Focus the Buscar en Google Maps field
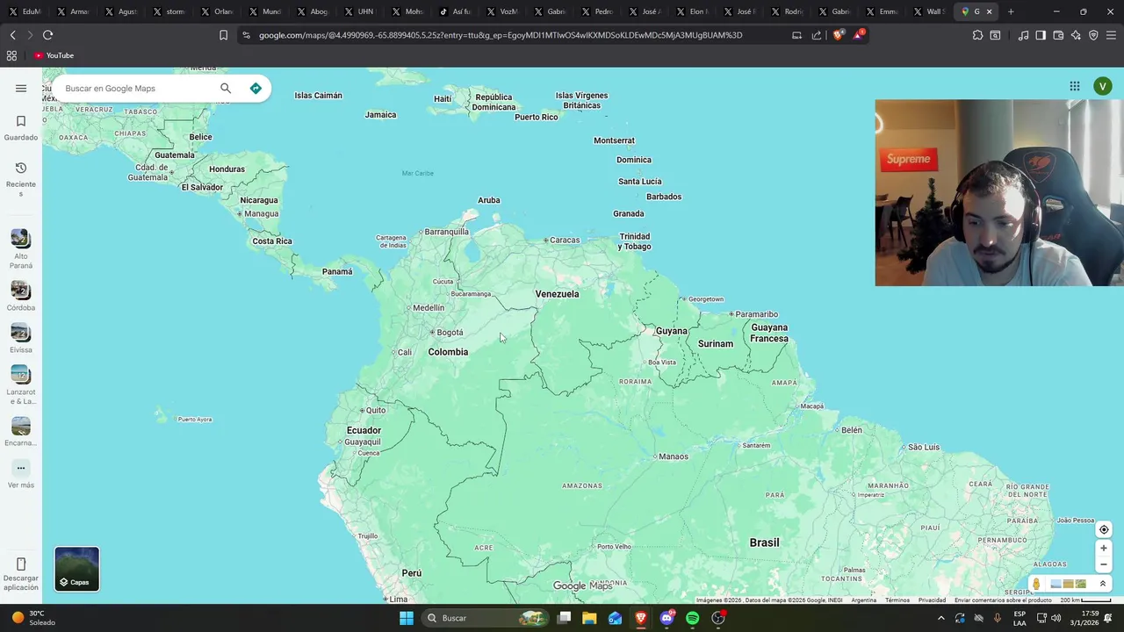The height and width of the screenshot is (632, 1124). click(x=136, y=88)
